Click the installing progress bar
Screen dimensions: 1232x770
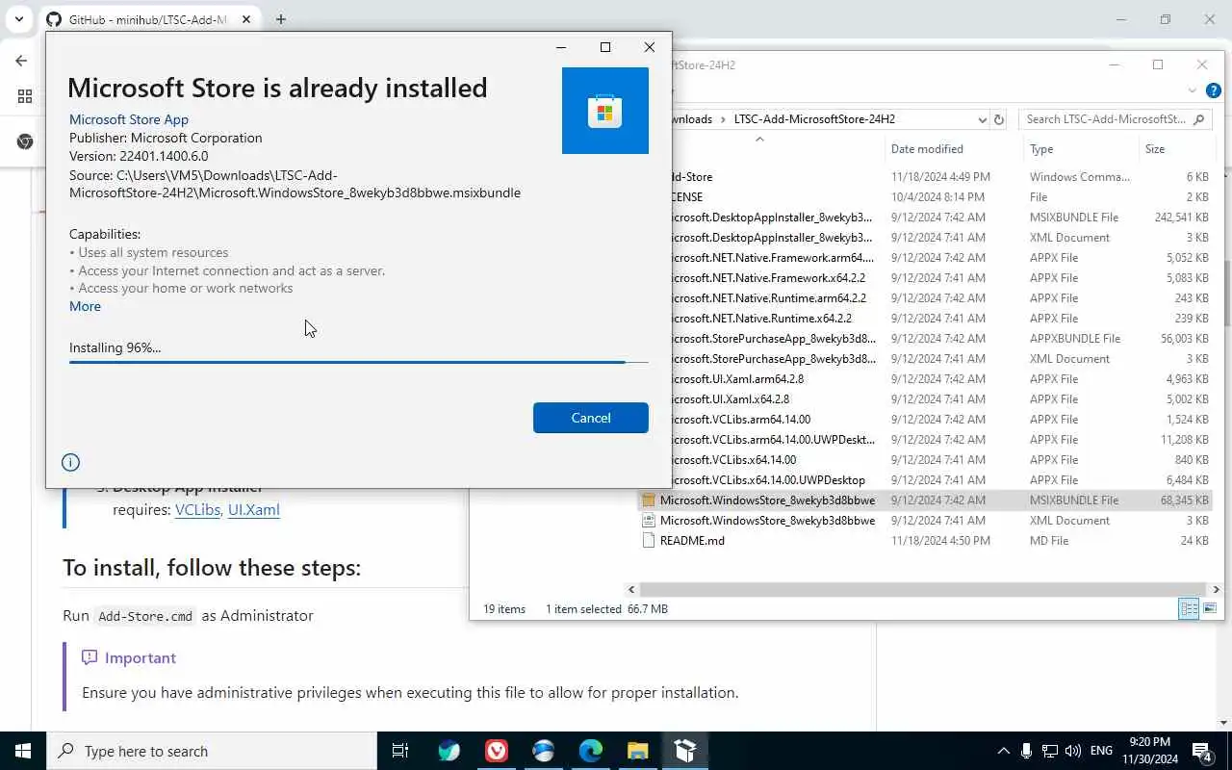point(358,362)
